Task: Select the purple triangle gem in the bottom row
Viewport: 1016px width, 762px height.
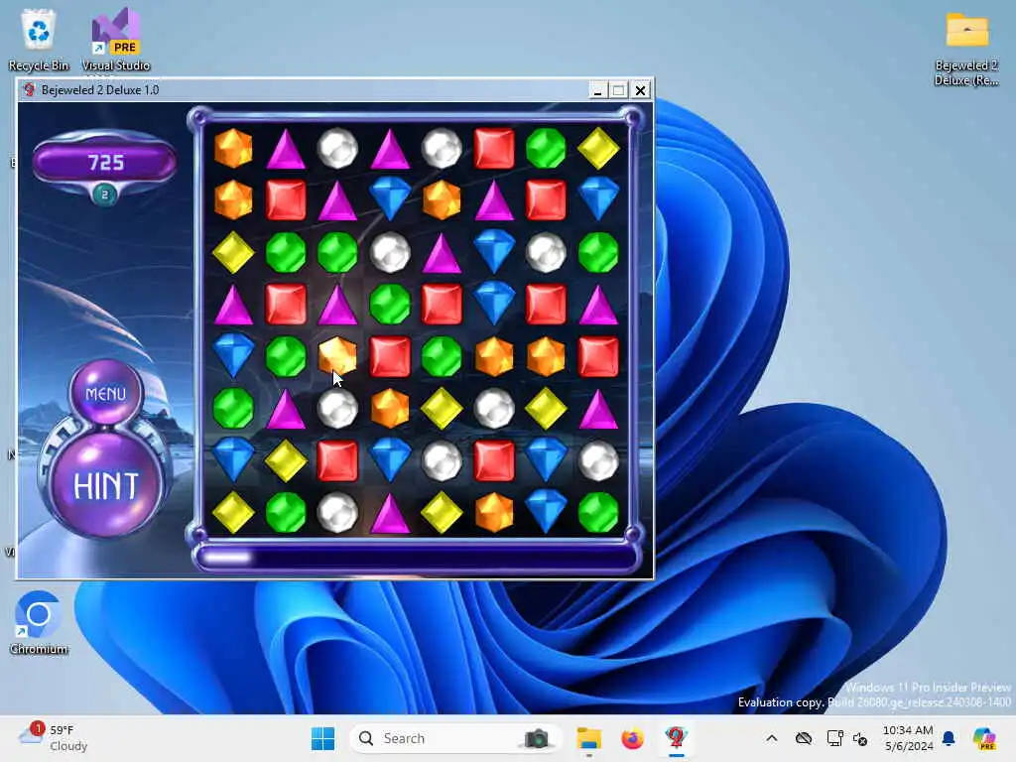Action: pos(389,512)
